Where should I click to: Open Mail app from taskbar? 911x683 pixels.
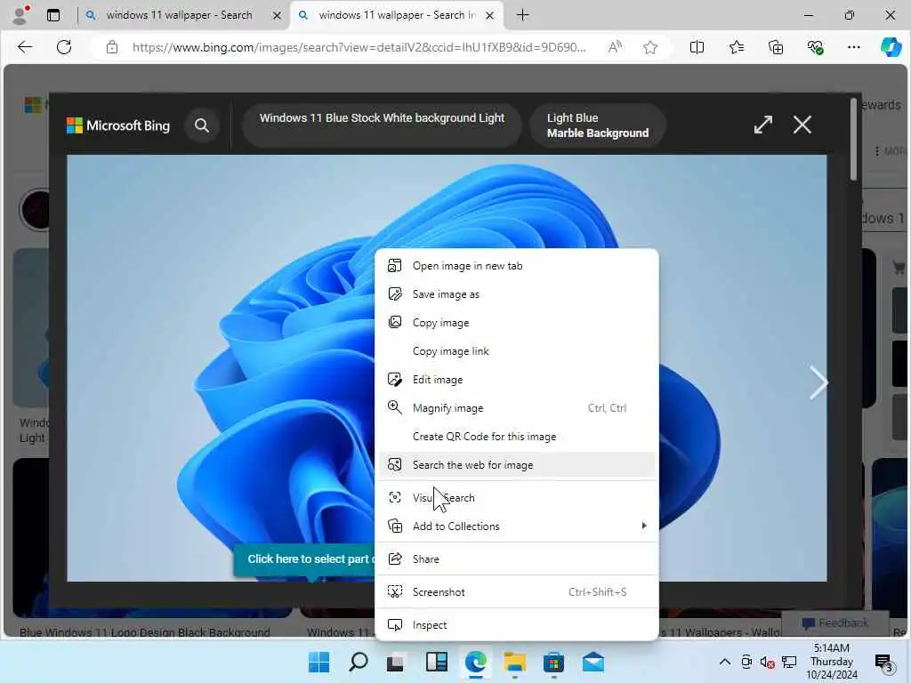(593, 662)
